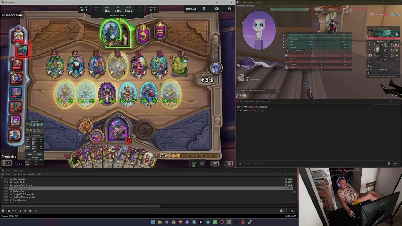Open the View menu in the music player
402x226 pixels.
click(8, 174)
